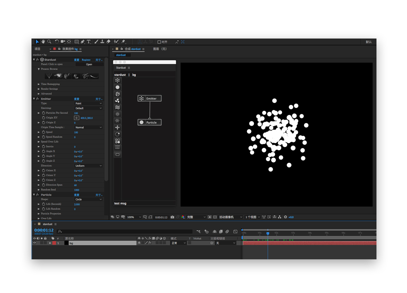Toggle stopwatch for Life (Seconds)
This screenshot has width=407, height=293.
[44, 204]
